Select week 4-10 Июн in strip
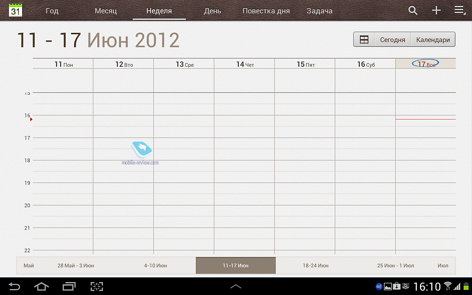 pos(156,265)
